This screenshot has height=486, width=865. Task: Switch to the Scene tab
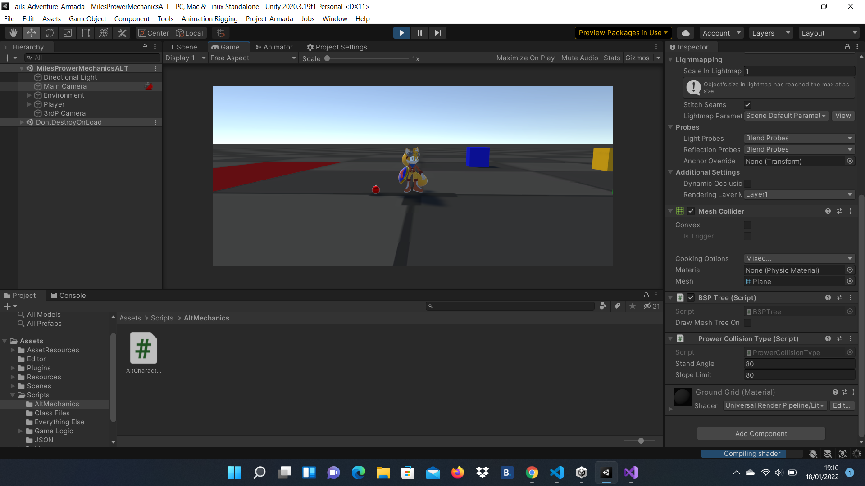pos(182,47)
